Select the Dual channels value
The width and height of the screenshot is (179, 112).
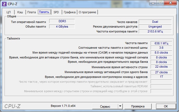tap(155, 22)
